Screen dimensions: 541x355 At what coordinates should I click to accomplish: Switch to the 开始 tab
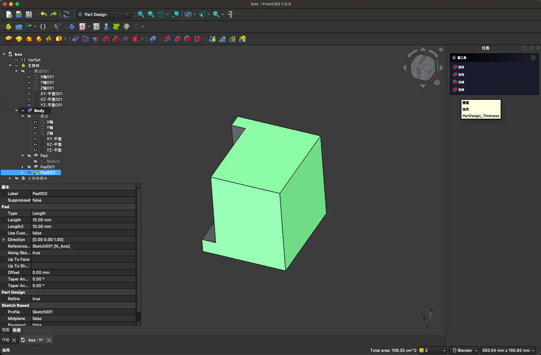tap(6, 340)
